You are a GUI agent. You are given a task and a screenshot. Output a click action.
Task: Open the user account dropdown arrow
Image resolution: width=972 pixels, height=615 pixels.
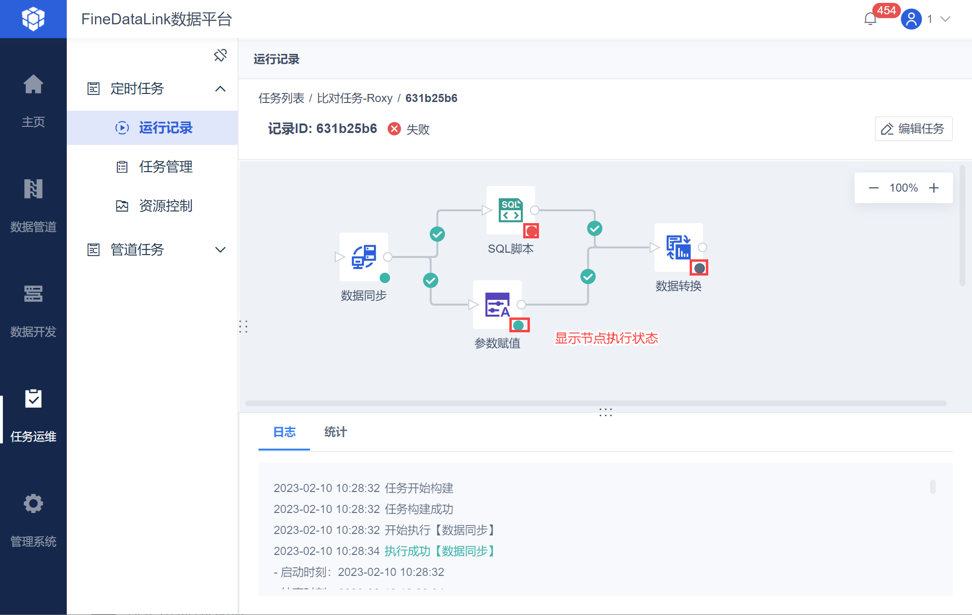tap(945, 19)
